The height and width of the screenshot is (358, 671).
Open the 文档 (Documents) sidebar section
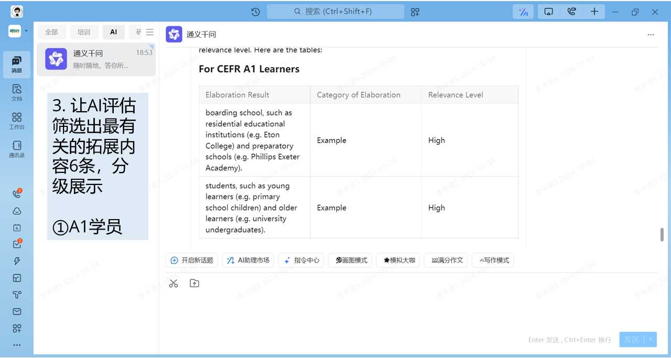point(17,92)
